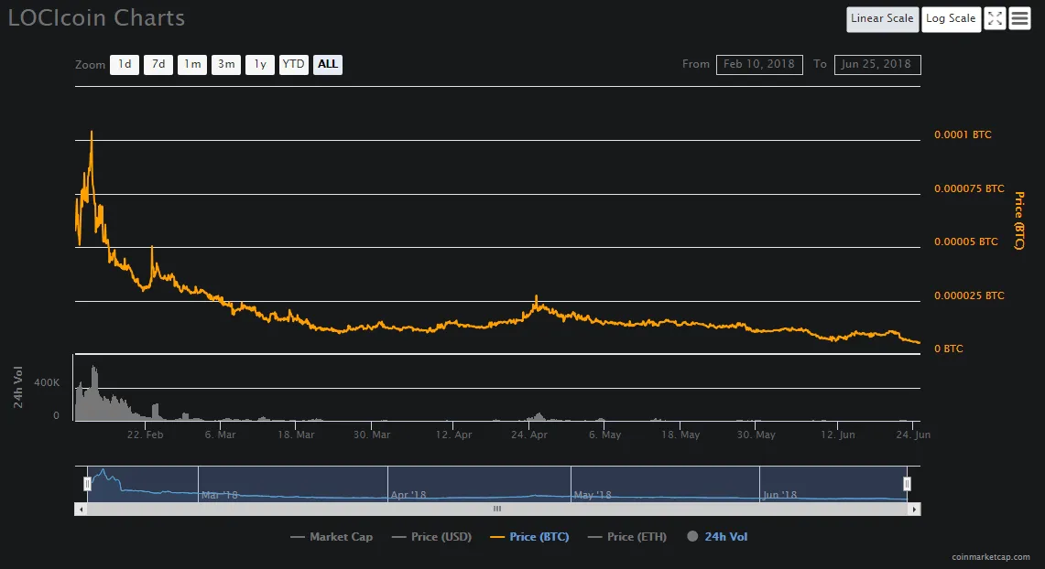Screen dimensions: 1045x569
Task: Click the 0.000025 BTC axis label
Action: [x=969, y=295]
